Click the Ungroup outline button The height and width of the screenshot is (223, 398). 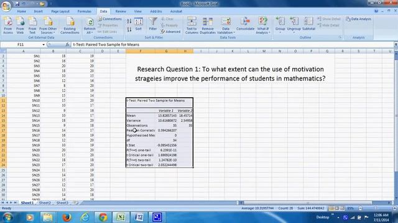pyautogui.click(x=294, y=25)
